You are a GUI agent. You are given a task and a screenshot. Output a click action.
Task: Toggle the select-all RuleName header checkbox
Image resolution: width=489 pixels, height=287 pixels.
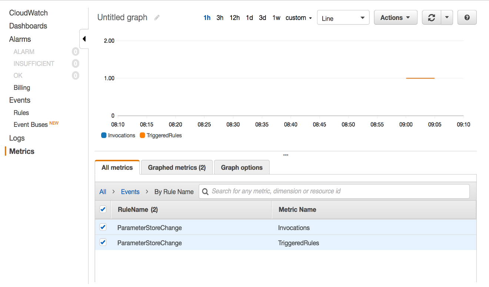(x=103, y=209)
